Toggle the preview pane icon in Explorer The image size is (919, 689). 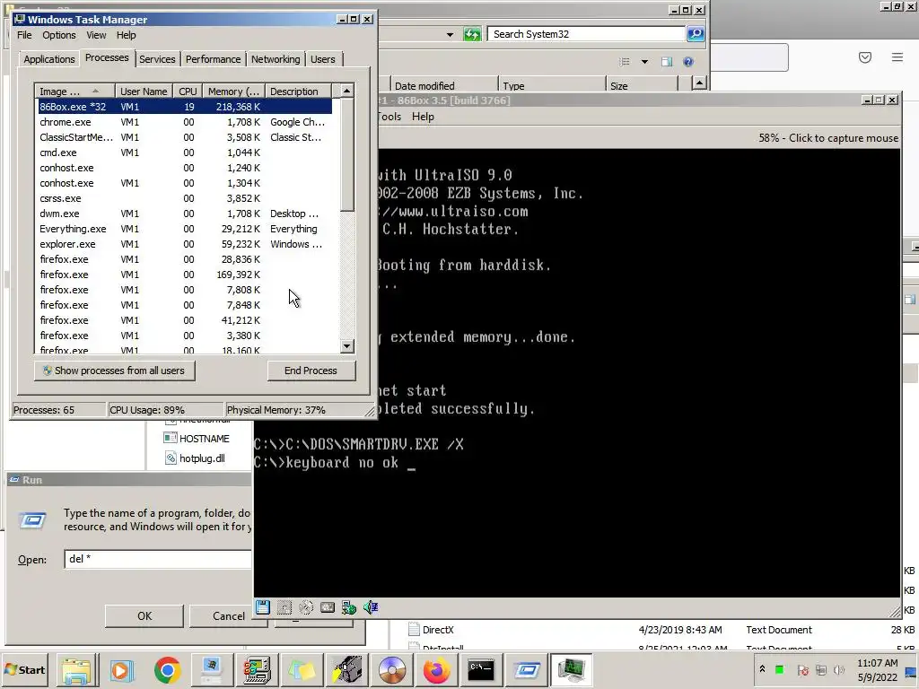point(667,62)
